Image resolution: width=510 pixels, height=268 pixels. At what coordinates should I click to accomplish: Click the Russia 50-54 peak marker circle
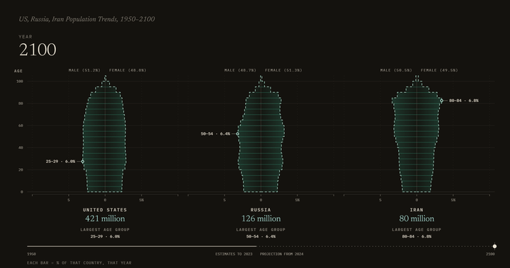(237, 134)
